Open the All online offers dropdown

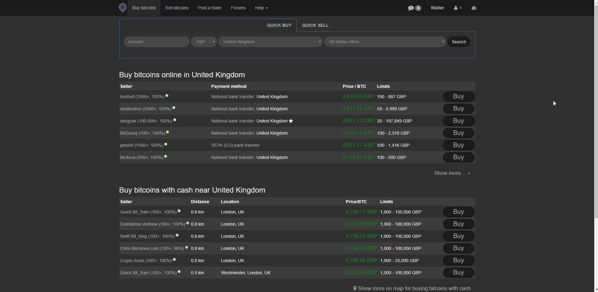tap(385, 42)
